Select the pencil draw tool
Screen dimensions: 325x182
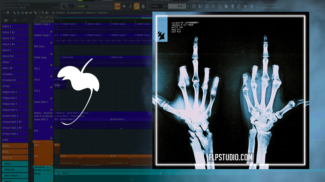pyautogui.click(x=14, y=13)
